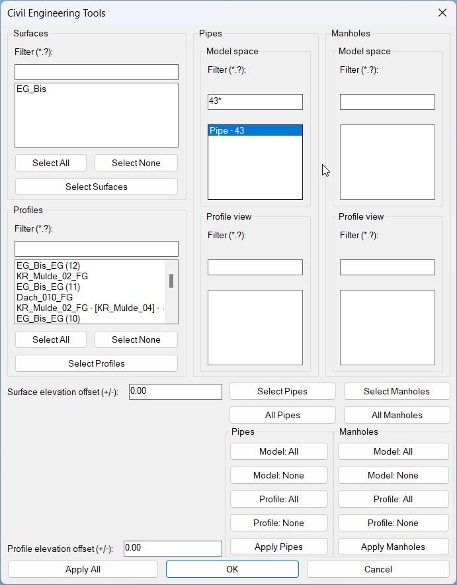Image resolution: width=457 pixels, height=585 pixels.
Task: Click Model: All under Pipes
Action: (279, 451)
